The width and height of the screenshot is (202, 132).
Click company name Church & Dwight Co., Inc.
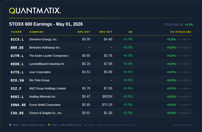(46, 113)
